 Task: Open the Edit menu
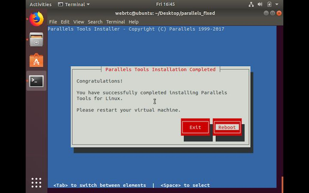[x=65, y=22]
